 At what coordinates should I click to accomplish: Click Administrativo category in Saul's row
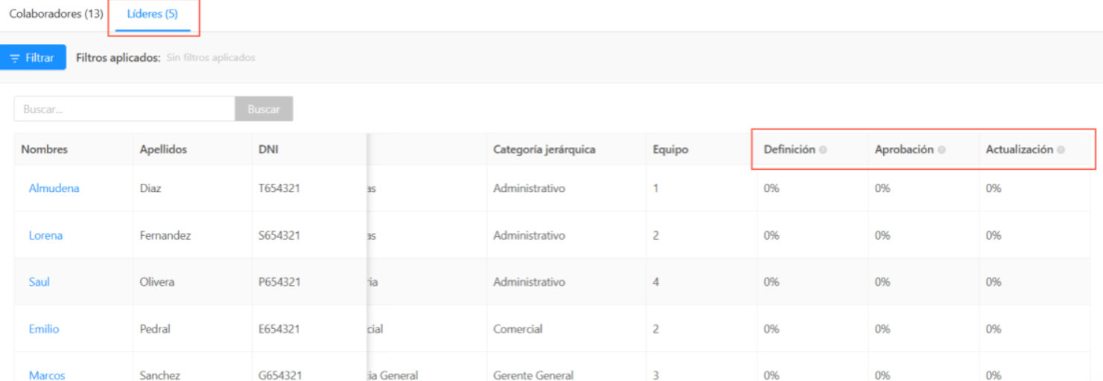[529, 282]
